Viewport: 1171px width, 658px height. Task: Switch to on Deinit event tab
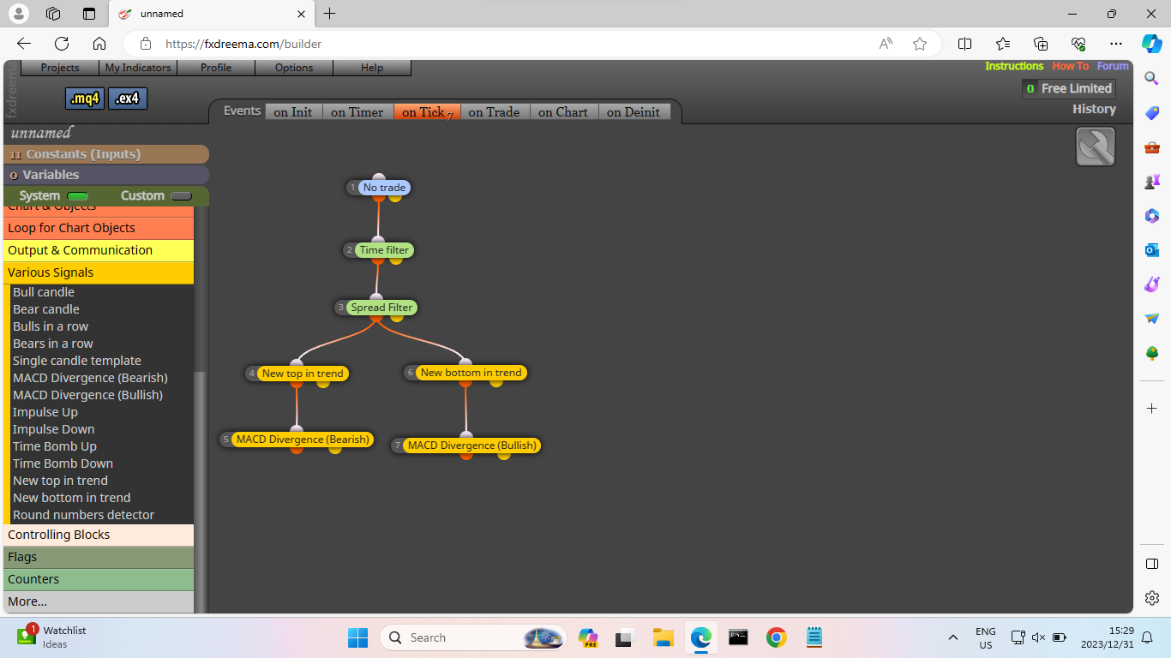coord(634,112)
